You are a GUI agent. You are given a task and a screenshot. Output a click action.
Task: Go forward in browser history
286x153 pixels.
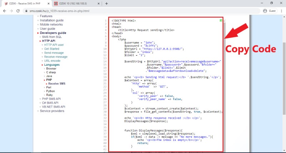click(x=11, y=11)
